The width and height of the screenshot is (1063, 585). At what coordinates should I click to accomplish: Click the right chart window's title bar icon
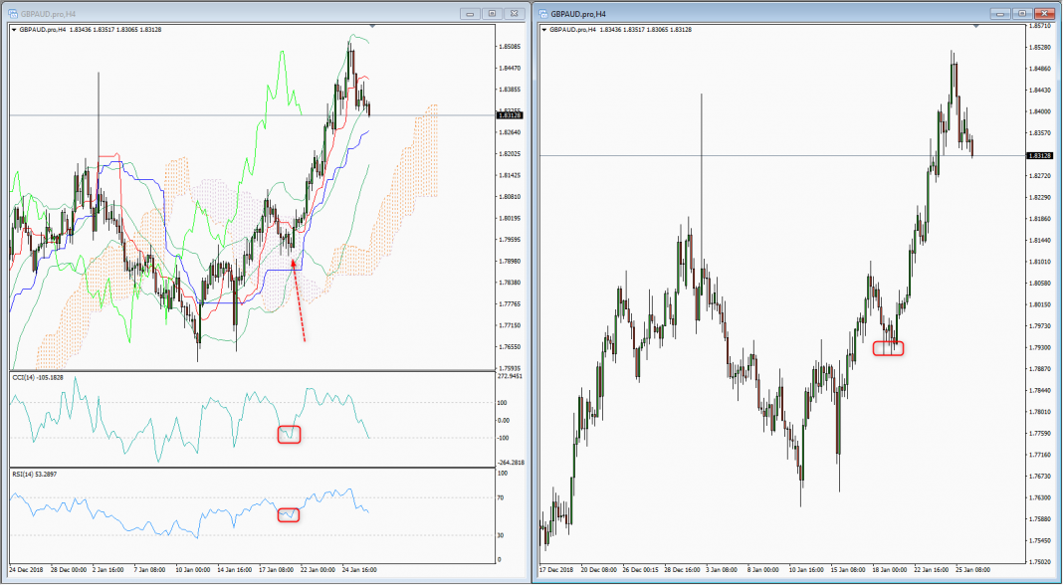tap(544, 13)
